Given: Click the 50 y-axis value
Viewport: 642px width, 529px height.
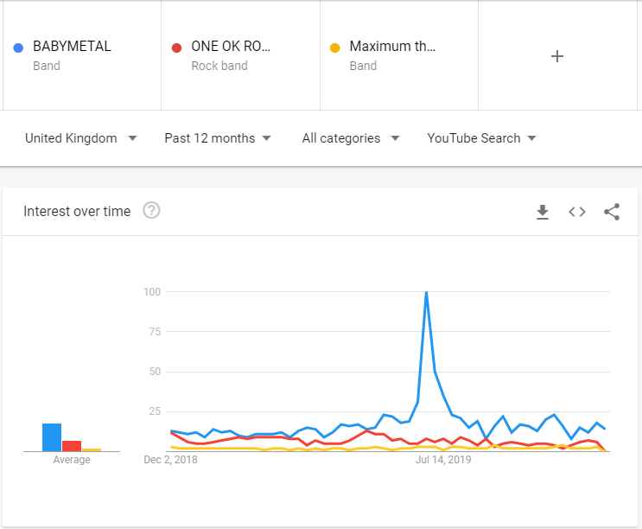Looking at the screenshot, I should [155, 372].
